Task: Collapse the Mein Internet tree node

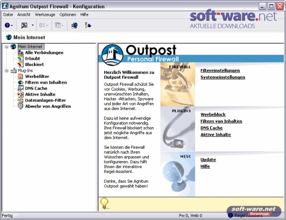Action: [7, 47]
